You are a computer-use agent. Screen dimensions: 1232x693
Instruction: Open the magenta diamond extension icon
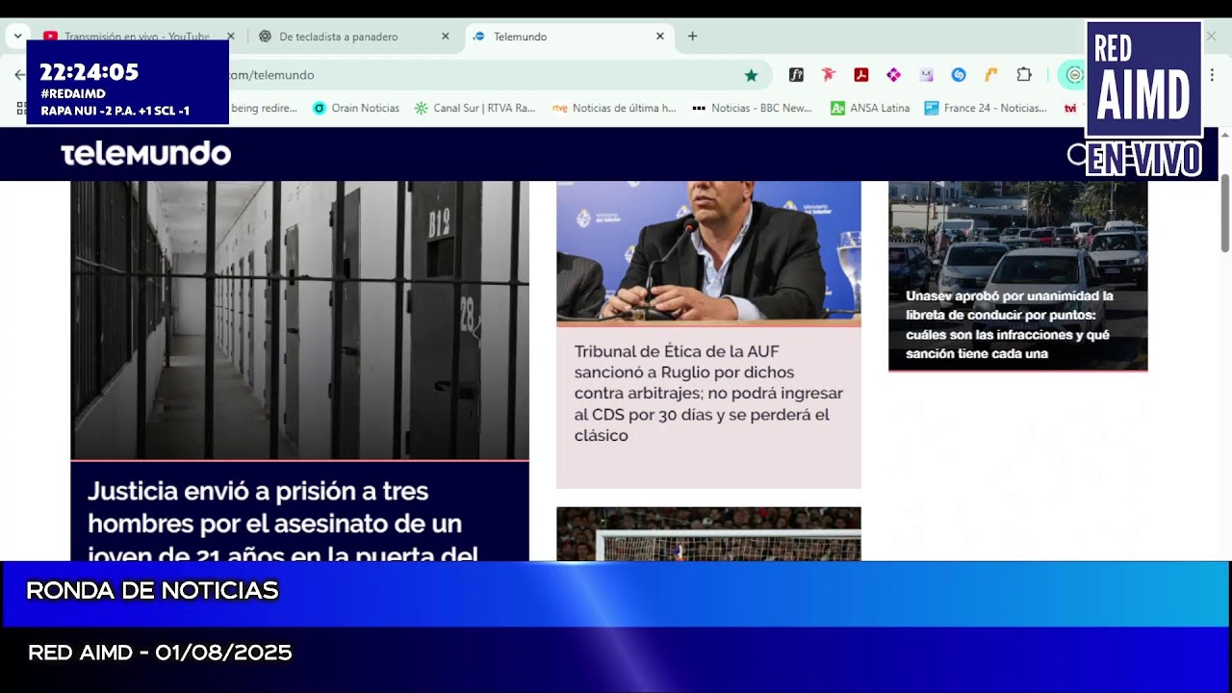(893, 75)
